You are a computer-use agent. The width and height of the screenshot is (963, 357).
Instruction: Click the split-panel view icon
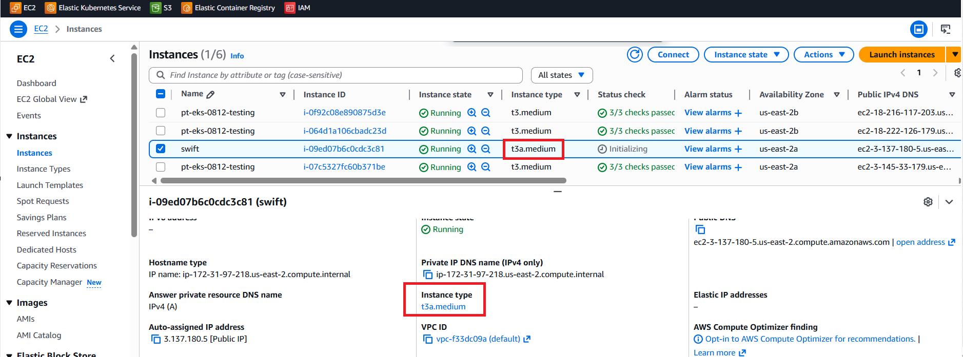pyautogui.click(x=919, y=29)
